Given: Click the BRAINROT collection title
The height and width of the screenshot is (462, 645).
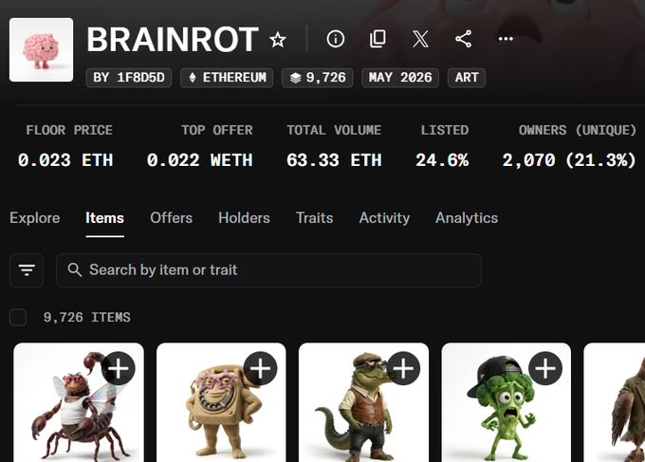Looking at the screenshot, I should point(173,40).
